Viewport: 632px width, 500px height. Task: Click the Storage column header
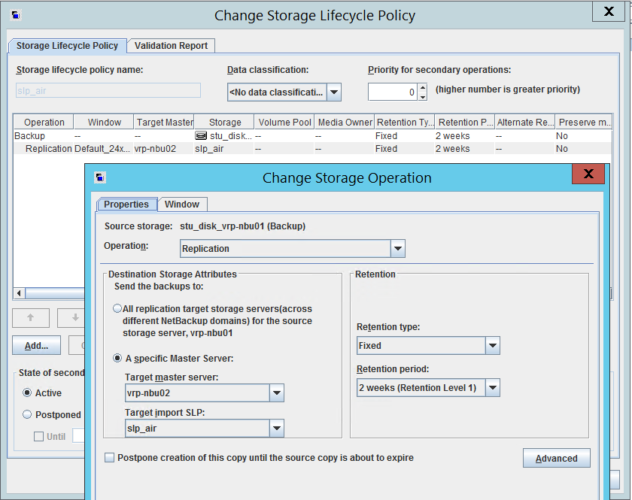point(224,122)
